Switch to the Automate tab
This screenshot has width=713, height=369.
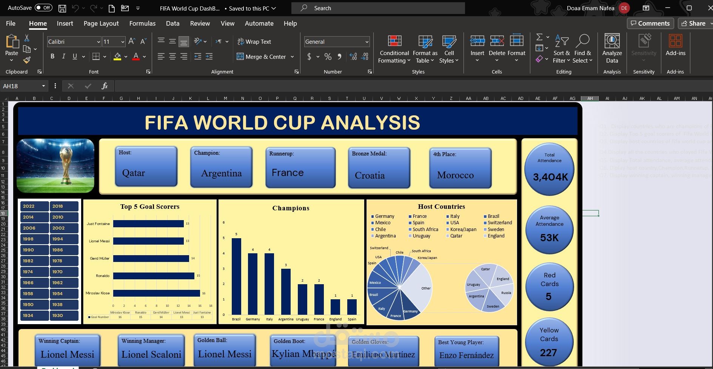coord(259,23)
